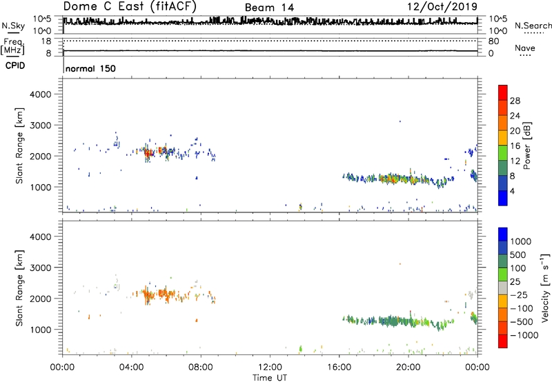Click the '4000' tick of the velocity panel
Viewport: 552px width, 382px height.
pyautogui.click(x=40, y=237)
